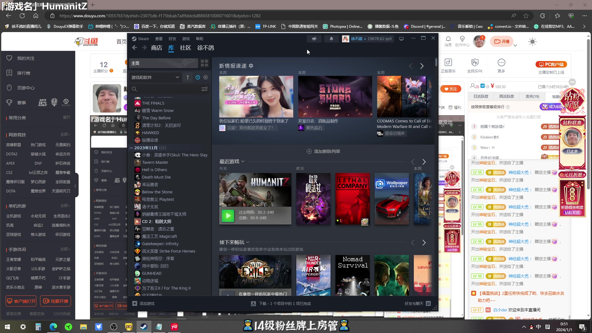This screenshot has width=592, height=333.
Task: Open advanced library filter options
Action: pos(204,89)
